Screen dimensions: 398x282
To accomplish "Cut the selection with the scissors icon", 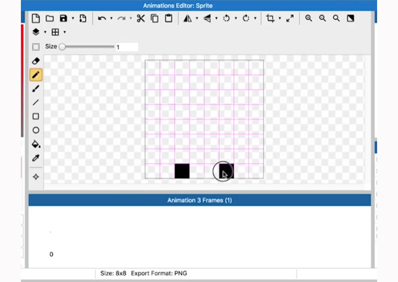I will 141,18.
